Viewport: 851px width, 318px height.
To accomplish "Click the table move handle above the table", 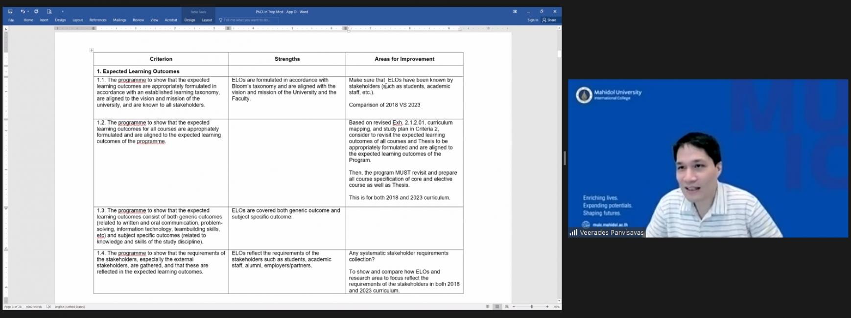I will click(x=92, y=50).
